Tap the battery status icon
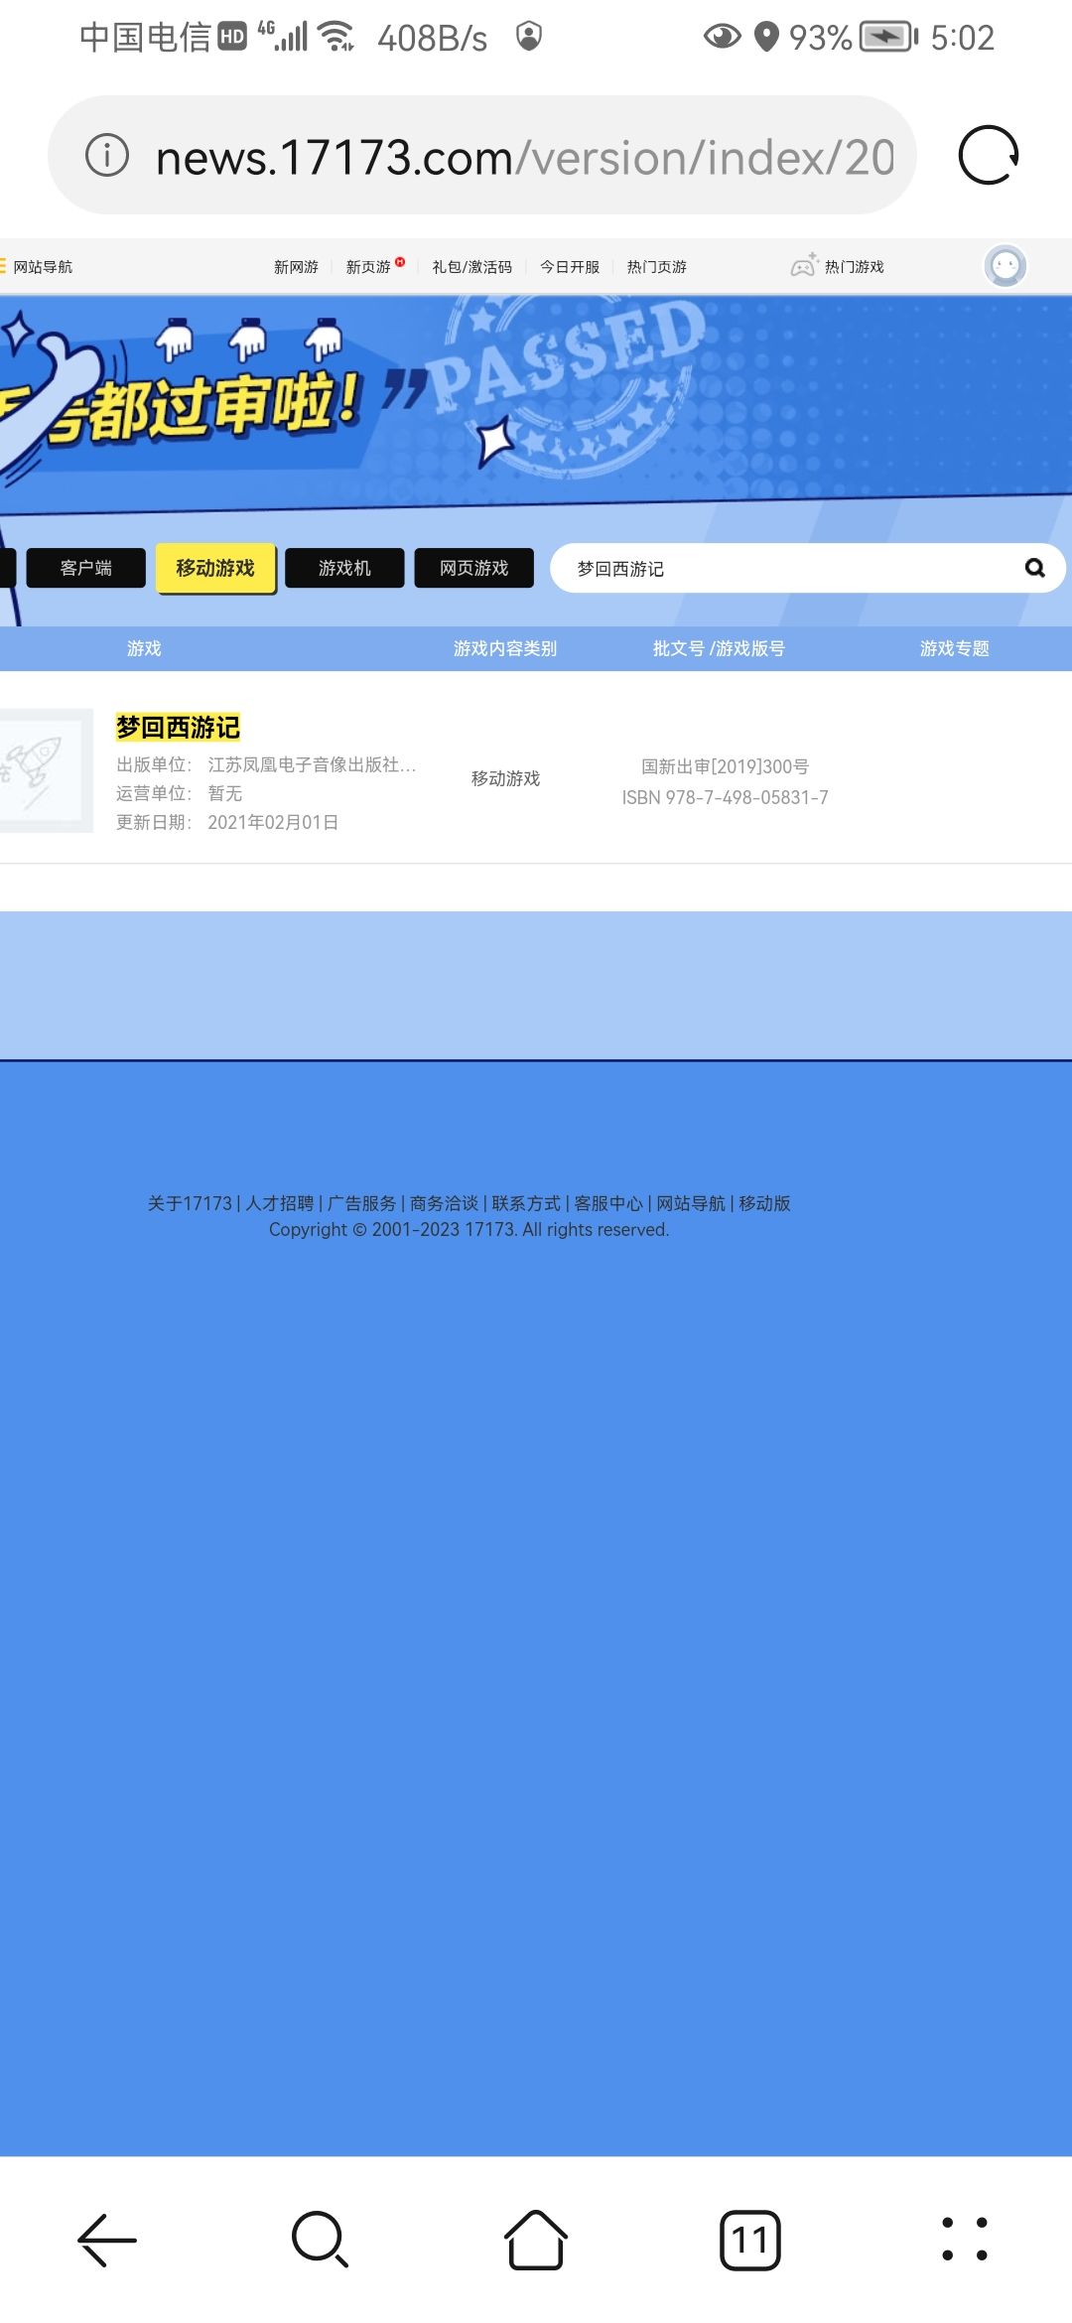Screen dimensions: 1072x2323 click(888, 38)
